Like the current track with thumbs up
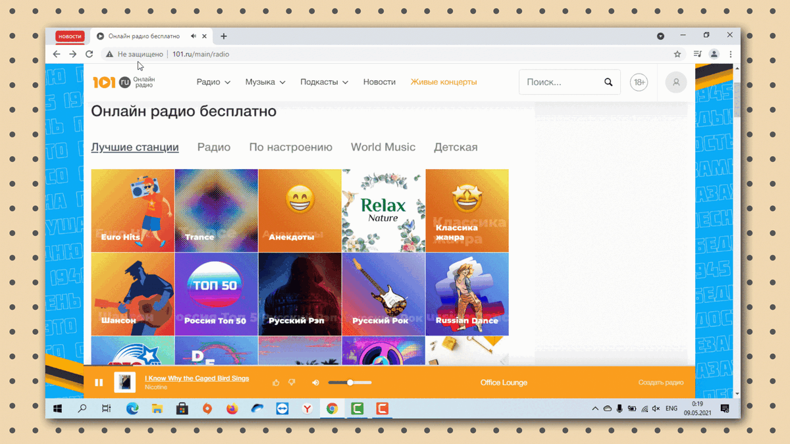Image resolution: width=790 pixels, height=444 pixels. tap(276, 382)
